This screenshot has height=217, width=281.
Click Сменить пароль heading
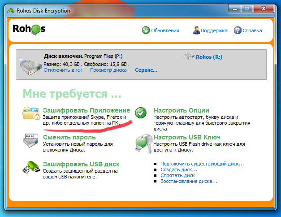pyautogui.click(x=69, y=137)
